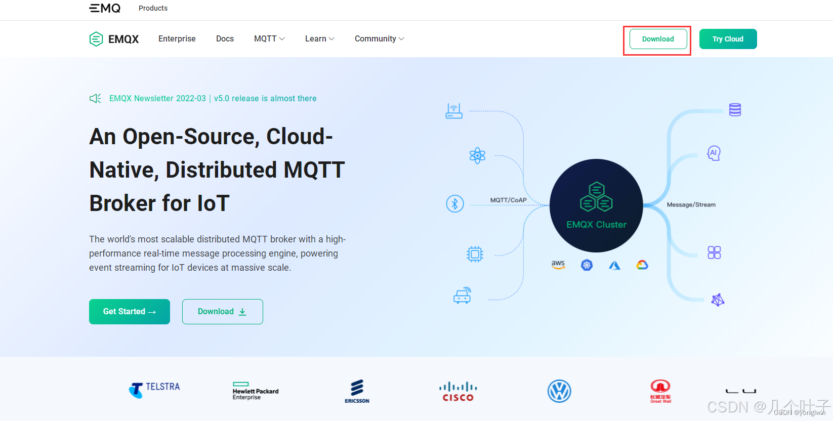Click the Message/Stream label in the diagram
833x421 pixels.
691,204
